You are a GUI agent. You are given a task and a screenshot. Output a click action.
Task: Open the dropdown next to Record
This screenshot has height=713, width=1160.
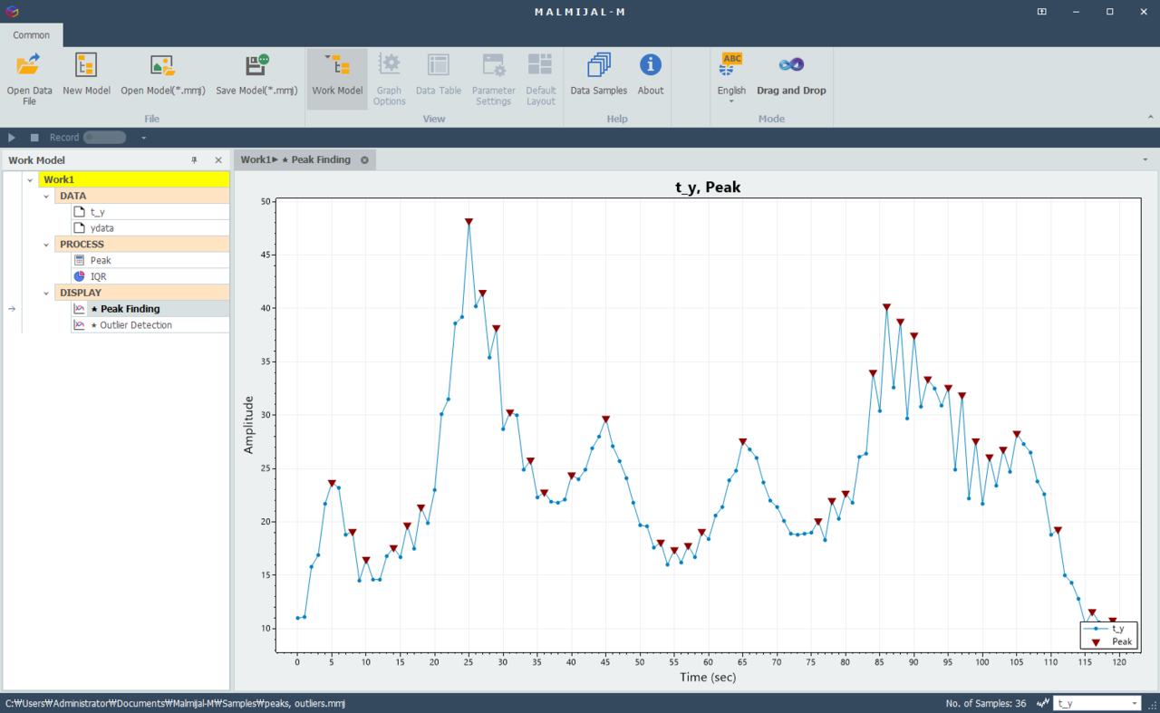tap(144, 138)
